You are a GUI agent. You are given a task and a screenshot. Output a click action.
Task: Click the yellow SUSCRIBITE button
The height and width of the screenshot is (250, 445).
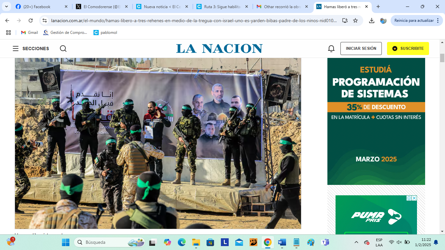(408, 49)
